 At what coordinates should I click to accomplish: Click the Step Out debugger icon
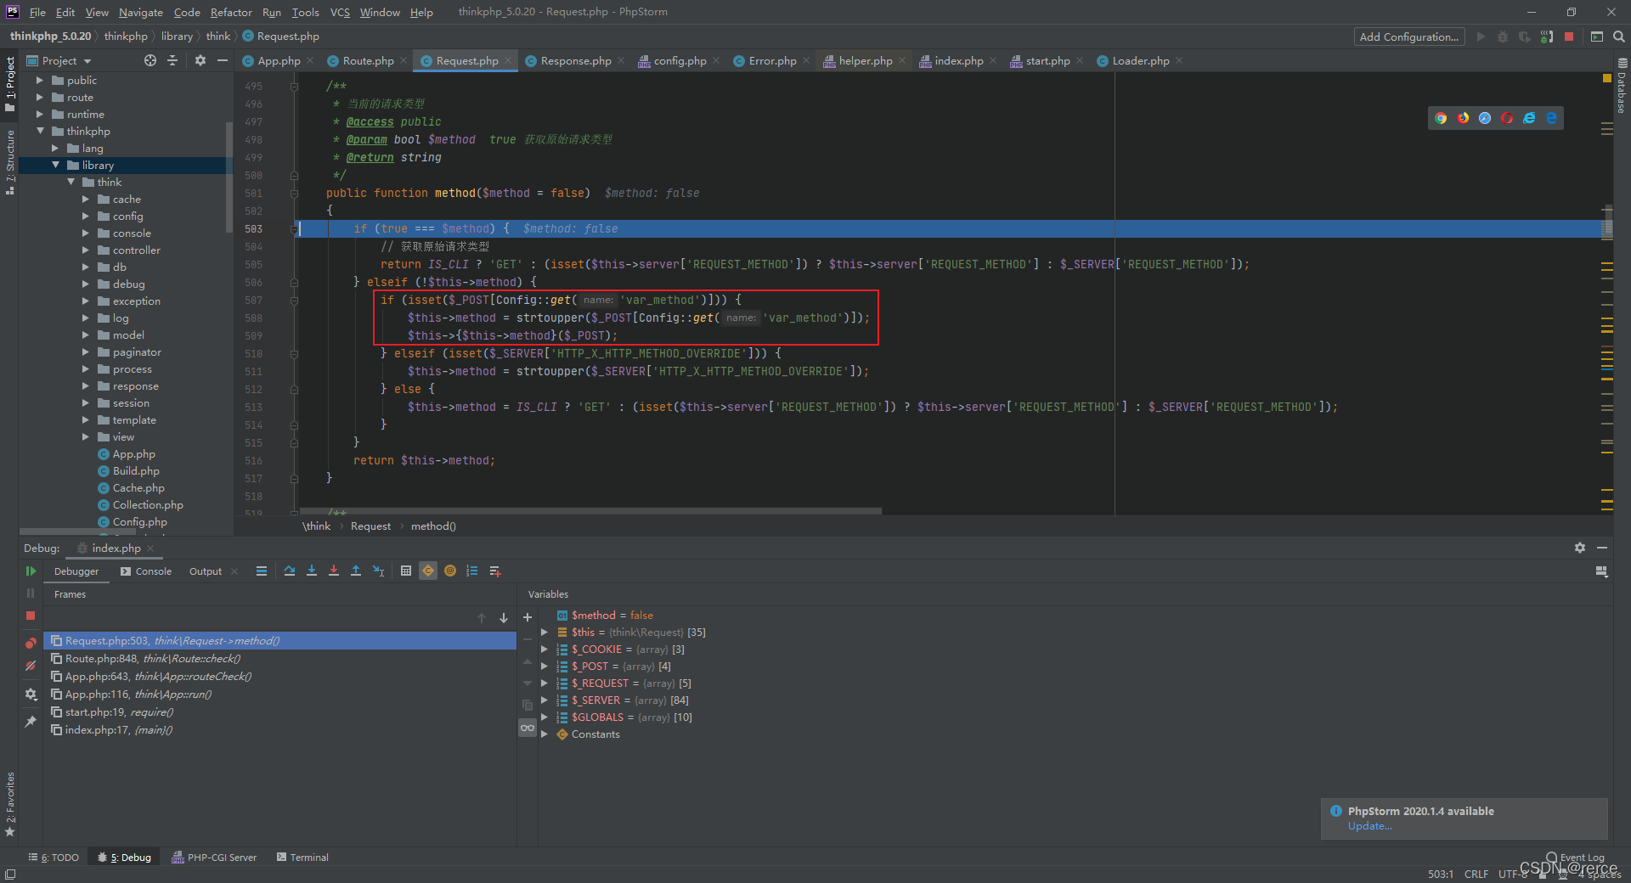point(356,571)
